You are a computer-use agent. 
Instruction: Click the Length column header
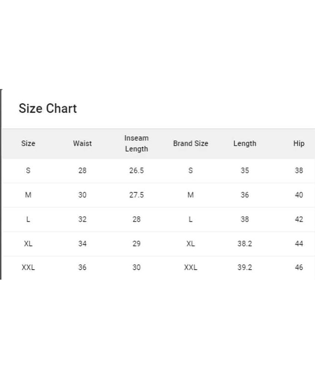244,143
